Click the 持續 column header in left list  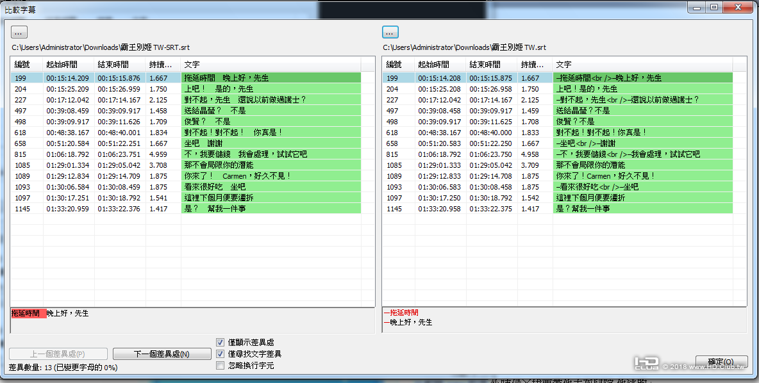tap(163, 65)
